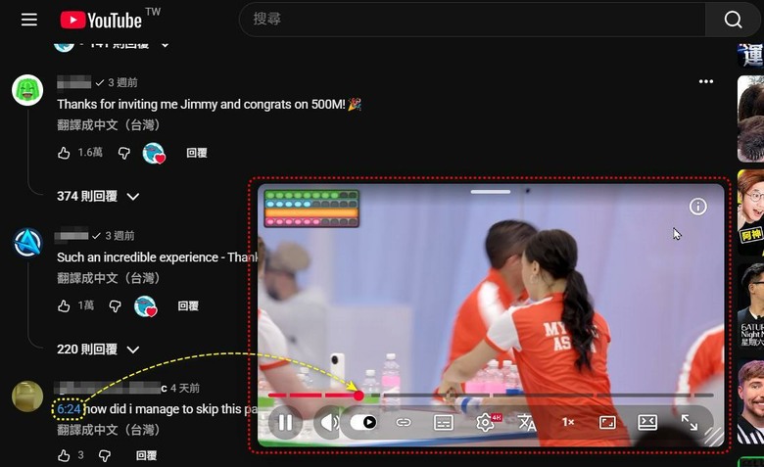Open the blue 'A' logo commenter avatar
The image size is (764, 467).
pyautogui.click(x=27, y=243)
